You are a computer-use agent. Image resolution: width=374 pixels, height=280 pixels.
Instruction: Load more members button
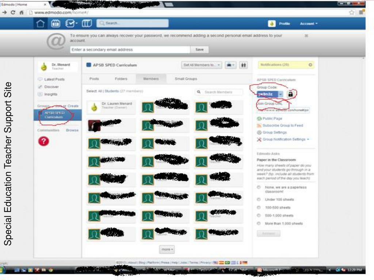tap(167, 249)
